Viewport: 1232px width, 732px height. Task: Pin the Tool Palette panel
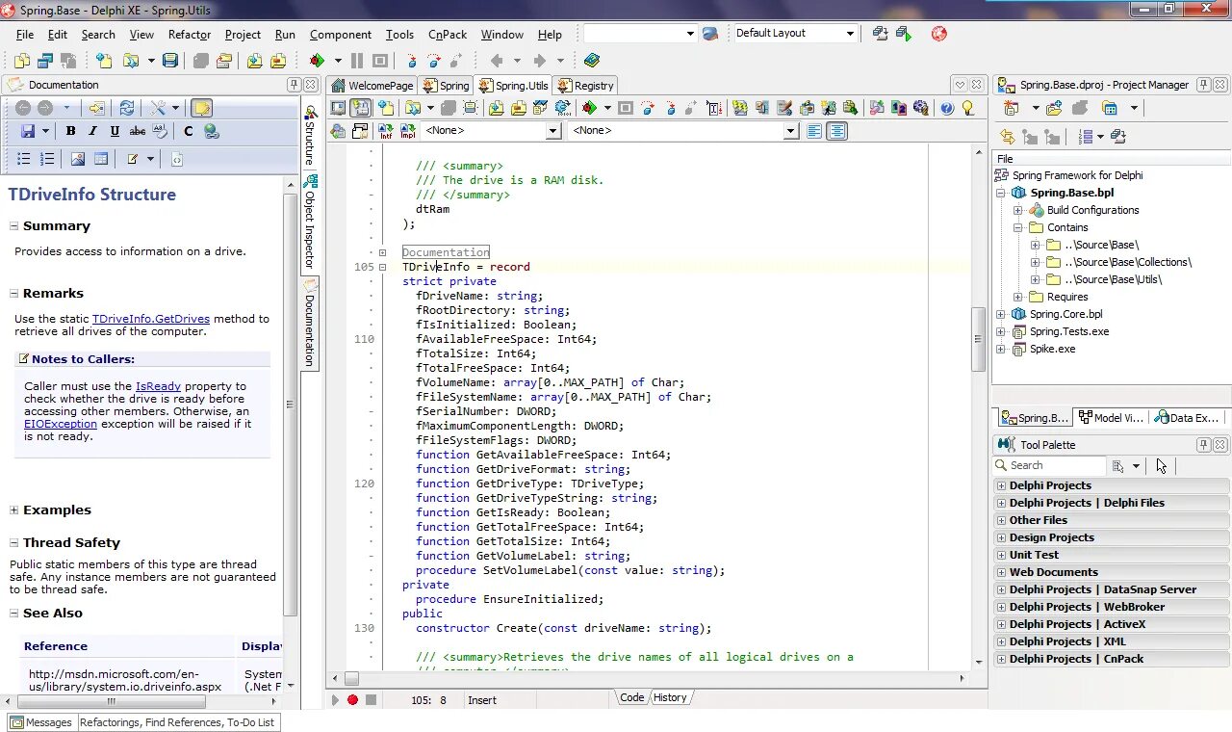pos(1203,445)
